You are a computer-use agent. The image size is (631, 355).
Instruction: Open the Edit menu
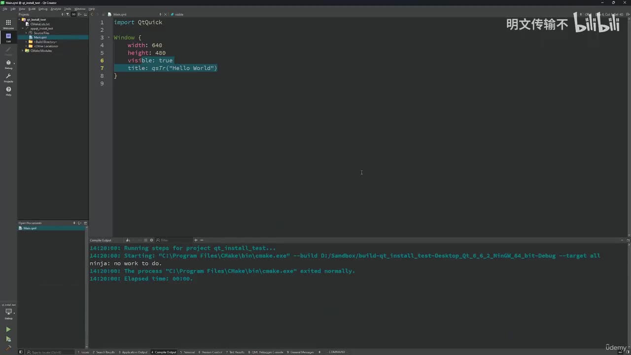pyautogui.click(x=13, y=9)
